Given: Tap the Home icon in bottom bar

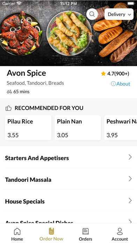Looking at the screenshot, I should pos(17,231).
